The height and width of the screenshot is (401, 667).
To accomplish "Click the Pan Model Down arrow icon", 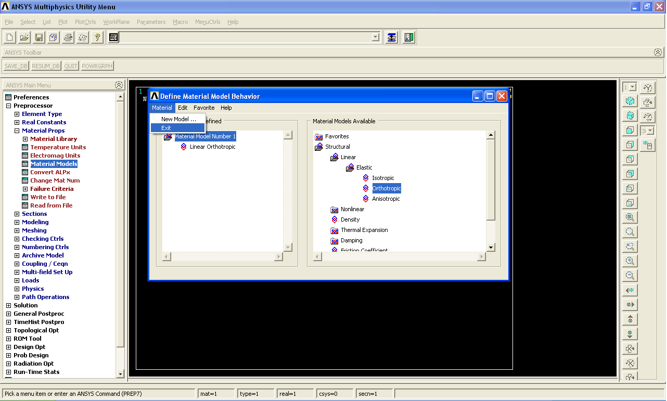I will (630, 334).
